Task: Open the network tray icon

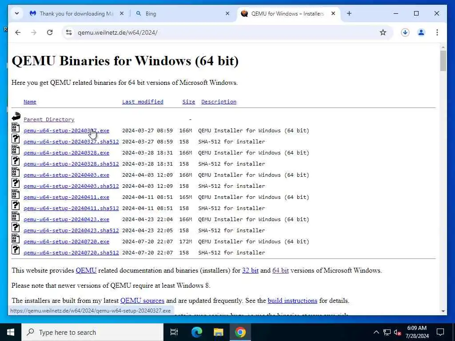Action: coord(387,332)
